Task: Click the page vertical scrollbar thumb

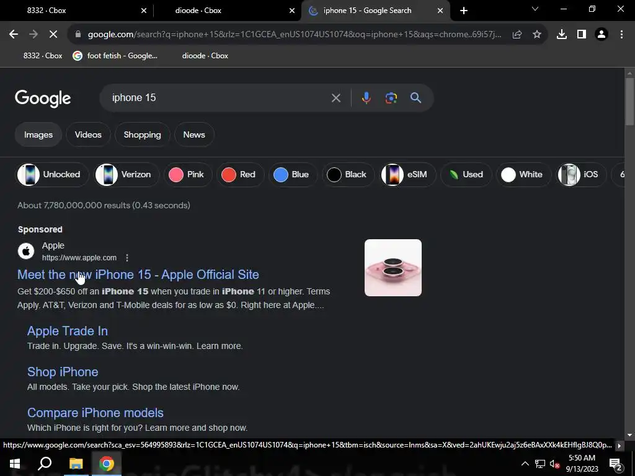Action: (x=629, y=101)
